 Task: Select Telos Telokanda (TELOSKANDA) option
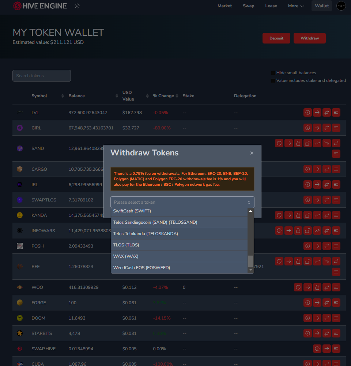pyautogui.click(x=179, y=234)
